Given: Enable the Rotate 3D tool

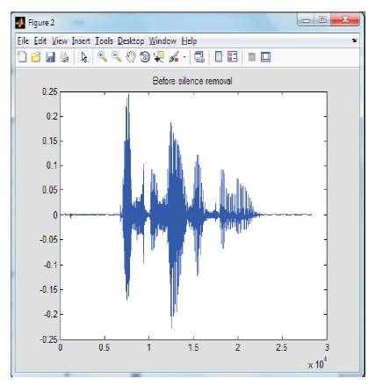Looking at the screenshot, I should click(x=145, y=57).
